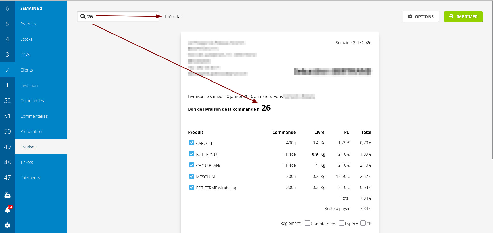The width and height of the screenshot is (493, 233).
Task: Uncheck the CAROTTE checkbox
Action: [x=191, y=143]
